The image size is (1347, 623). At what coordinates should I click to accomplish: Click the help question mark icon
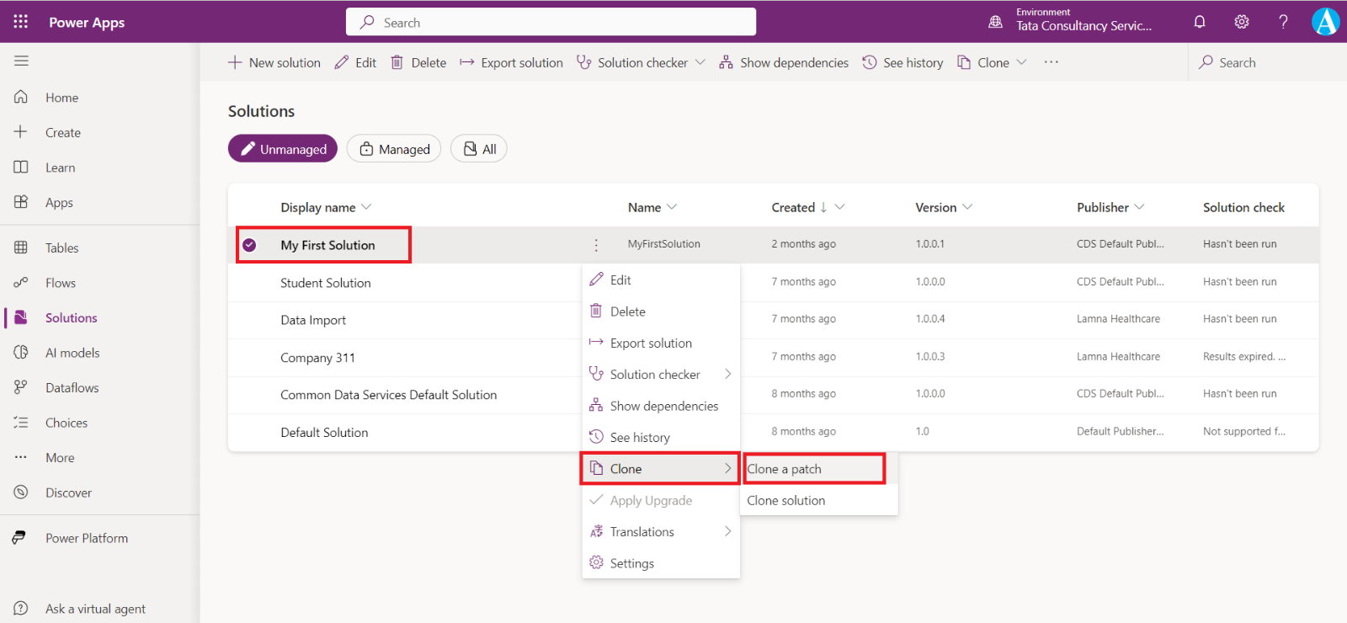coord(1283,22)
